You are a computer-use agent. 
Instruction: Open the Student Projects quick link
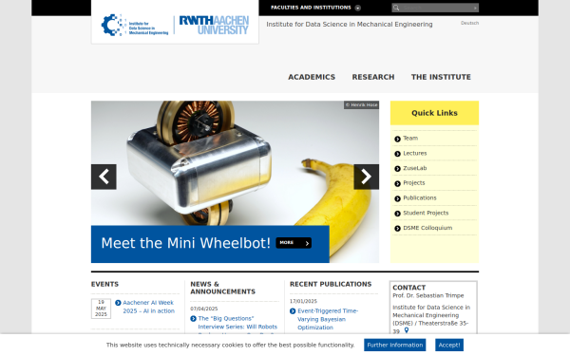[426, 214]
